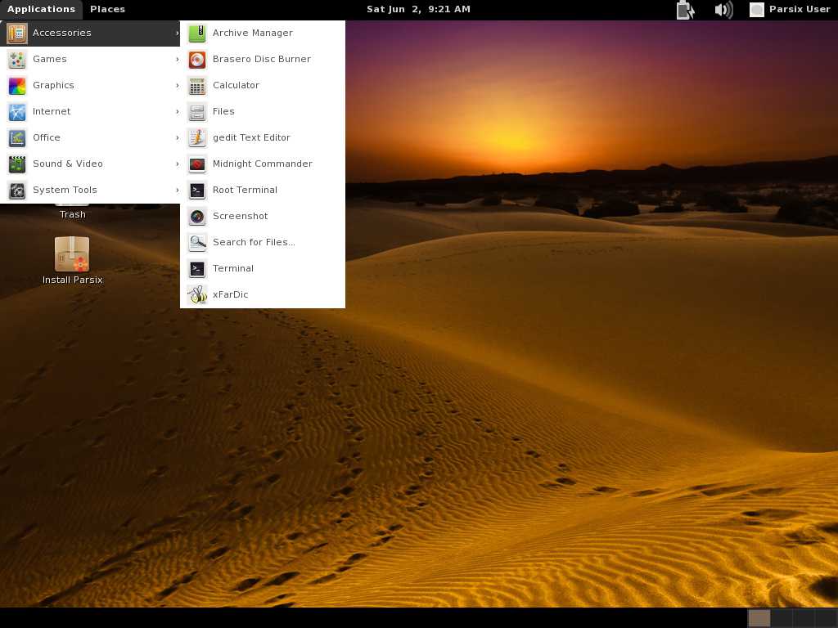The image size is (838, 628).
Task: Open the Places menu in top panel
Action: point(107,10)
